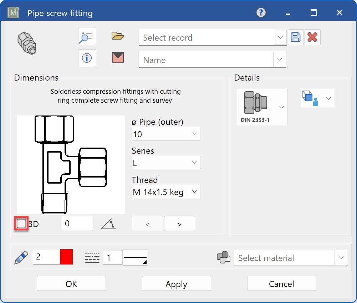Click the email envelope icon

(118, 58)
